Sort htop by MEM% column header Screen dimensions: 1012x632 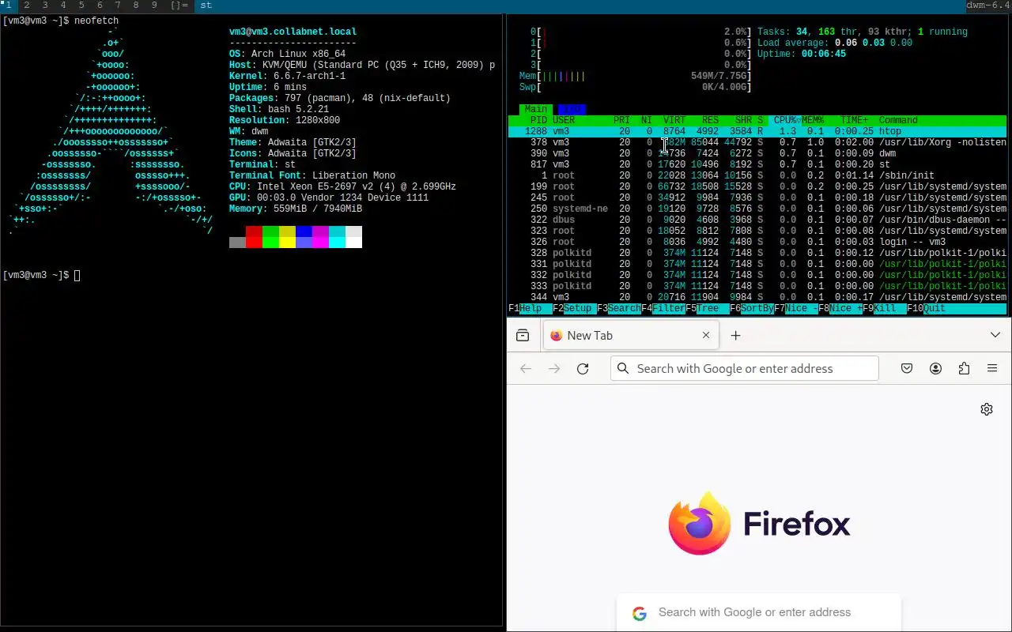click(x=814, y=120)
